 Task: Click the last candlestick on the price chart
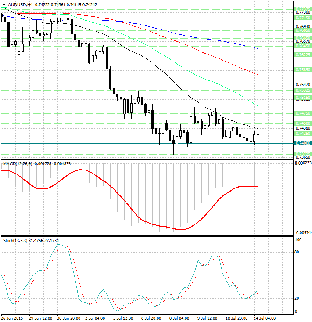(x=258, y=134)
